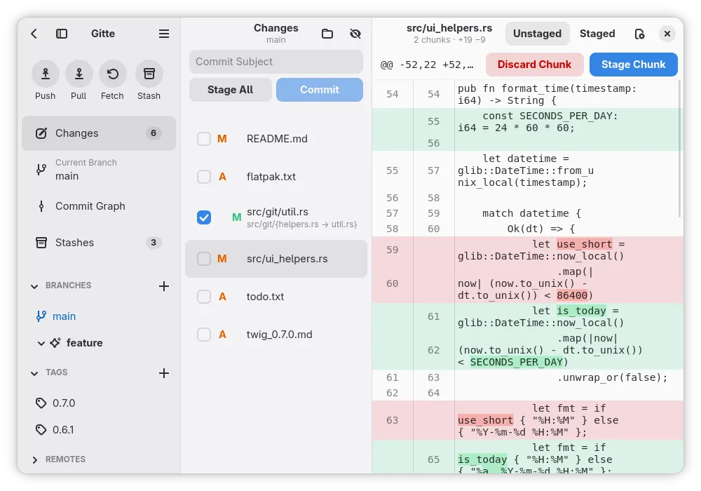Click the add new branch plus icon
Screen dimensions: 701x491
[164, 286]
